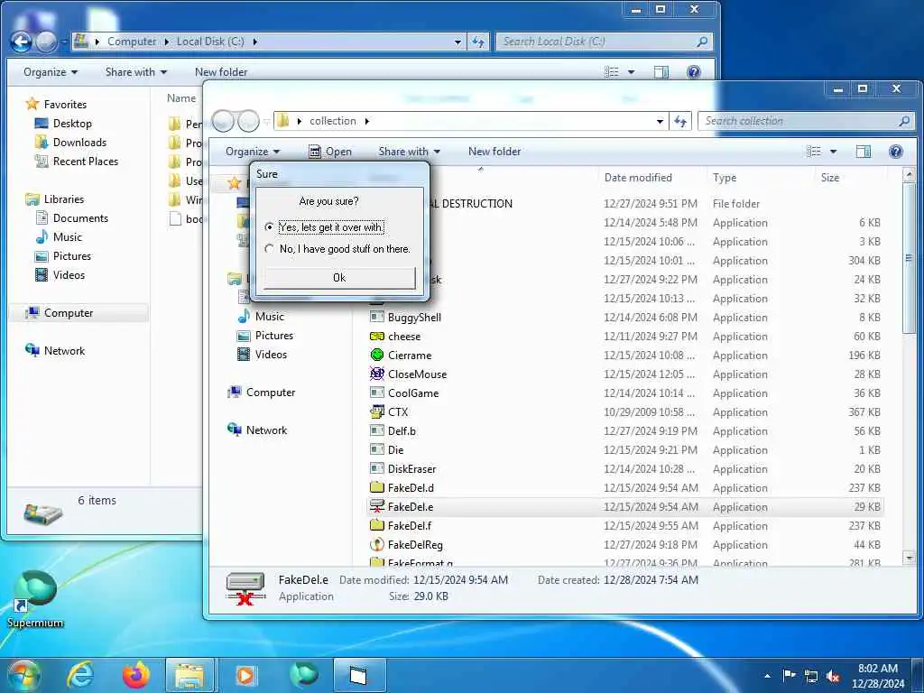
Task: Open Pictures library in Local Disk sidebar
Action: 62,255
